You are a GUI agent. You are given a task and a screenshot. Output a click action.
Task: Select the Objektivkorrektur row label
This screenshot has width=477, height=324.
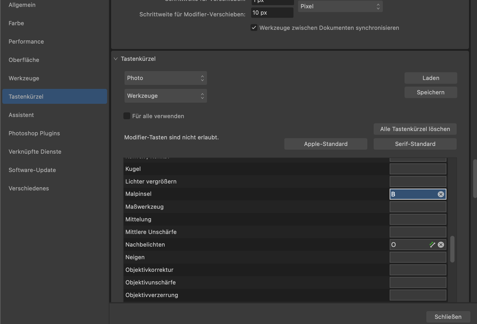[149, 270]
